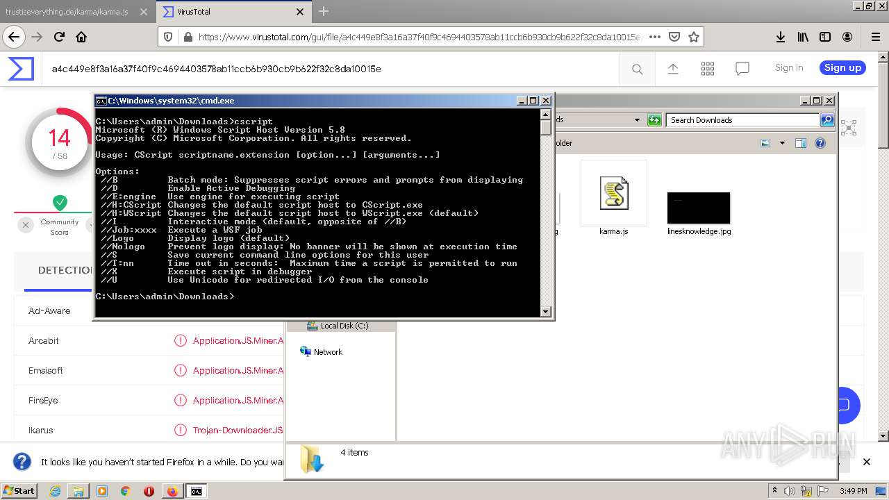
Task: Launch Internet Explorer from the taskbar
Action: tap(56, 491)
